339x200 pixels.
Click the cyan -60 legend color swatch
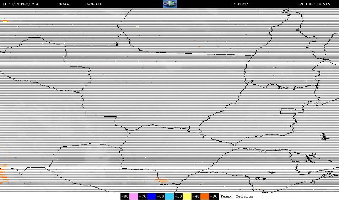[169, 196]
